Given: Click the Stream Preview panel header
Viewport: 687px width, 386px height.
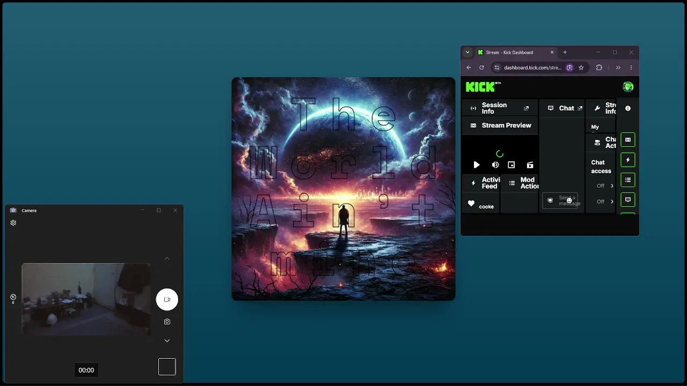Looking at the screenshot, I should coord(500,125).
